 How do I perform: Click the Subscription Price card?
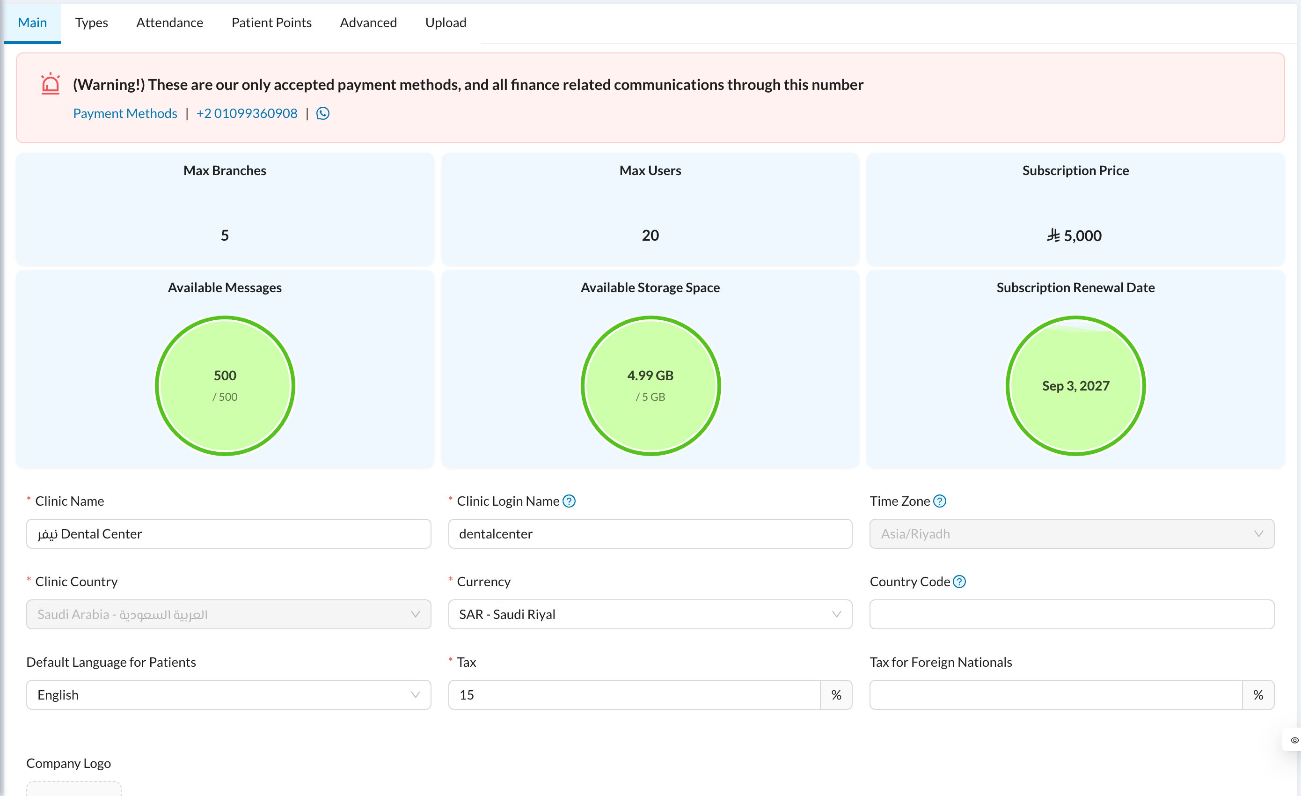[1075, 209]
